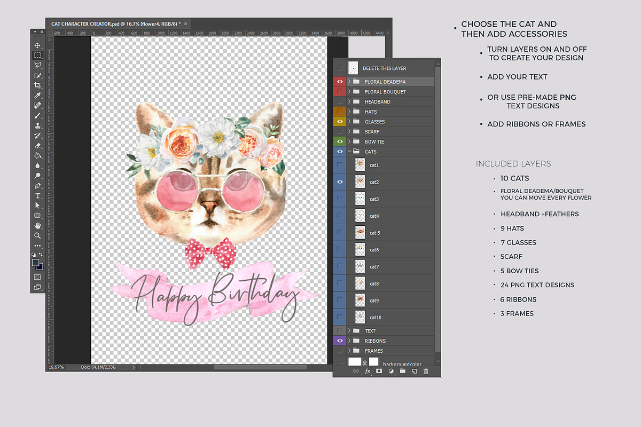Click the Hand tool
Screen dimensions: 641x427
point(37,225)
